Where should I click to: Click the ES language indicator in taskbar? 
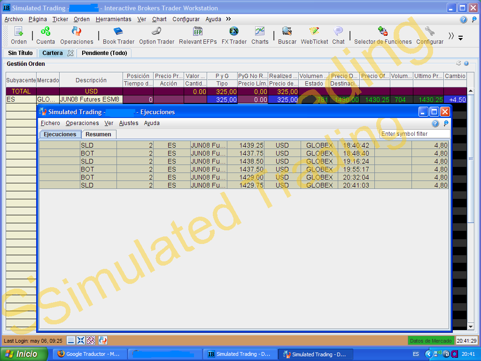point(416,354)
